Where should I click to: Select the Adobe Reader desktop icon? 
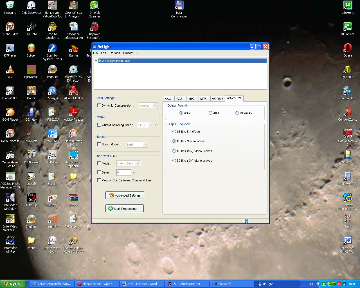pos(73,116)
